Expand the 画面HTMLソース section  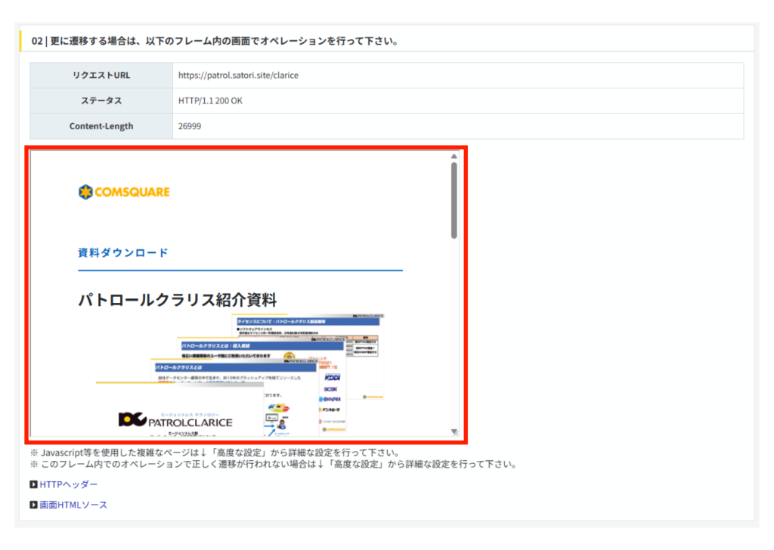point(73,505)
